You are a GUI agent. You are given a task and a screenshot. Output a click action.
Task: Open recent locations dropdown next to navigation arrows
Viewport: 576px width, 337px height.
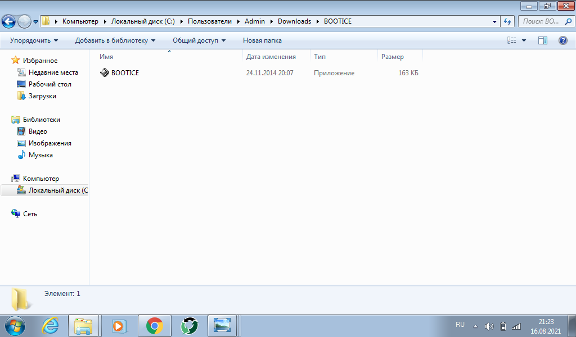[35, 22]
